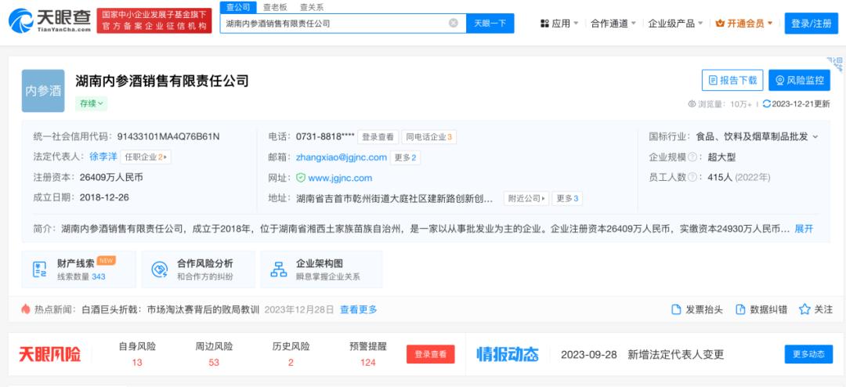This screenshot has height=387, width=846.
Task: Click the 风险监控 button
Action: point(799,81)
